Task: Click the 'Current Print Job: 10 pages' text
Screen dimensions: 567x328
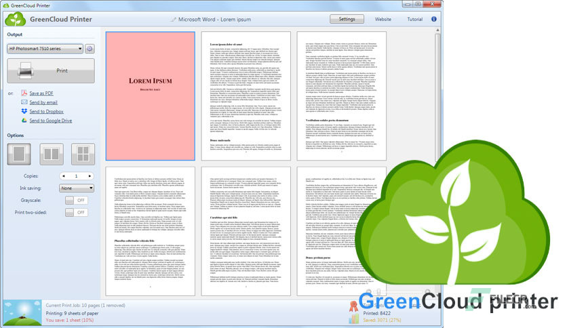Action: pos(85,305)
